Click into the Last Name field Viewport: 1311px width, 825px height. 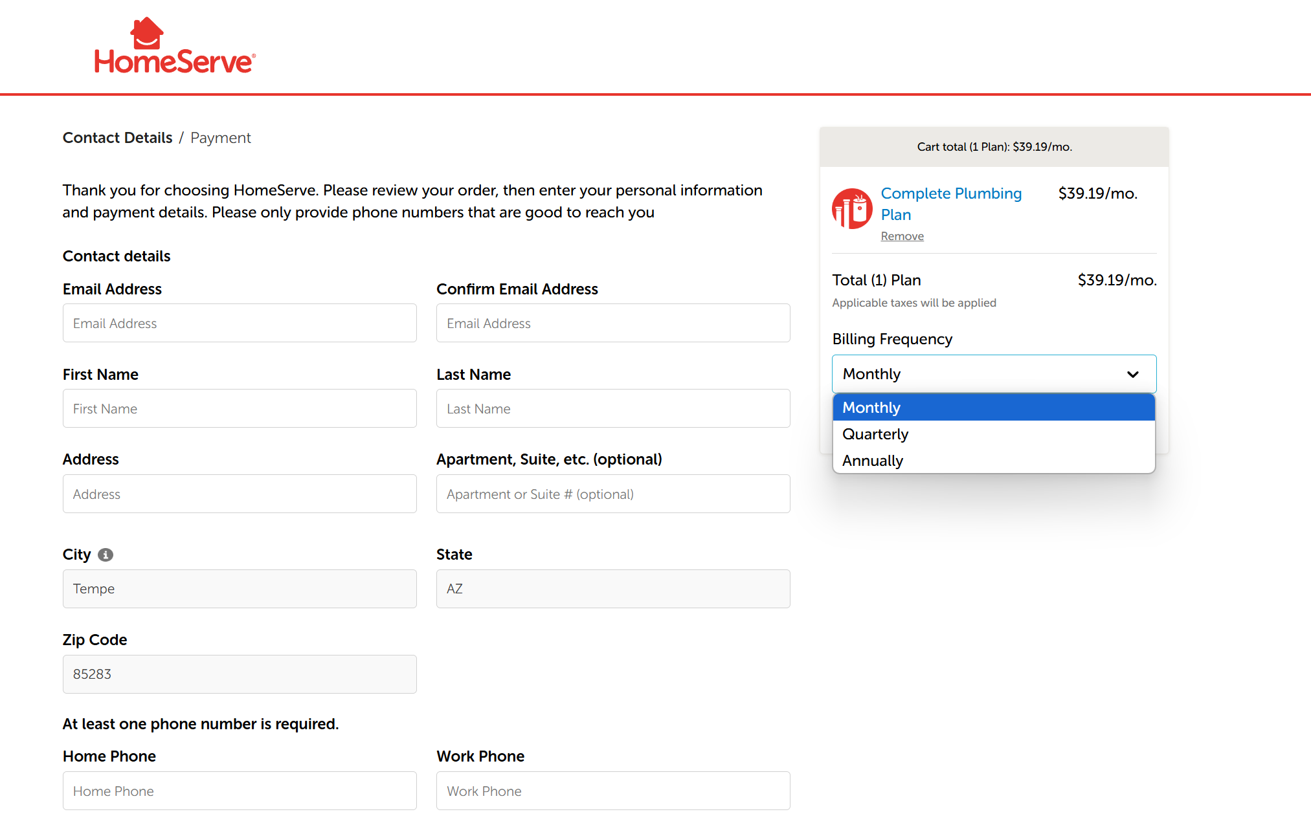pyautogui.click(x=613, y=408)
